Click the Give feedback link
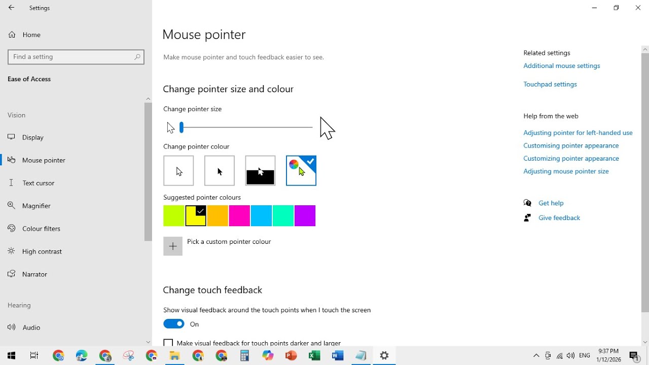649x365 pixels. pyautogui.click(x=559, y=218)
